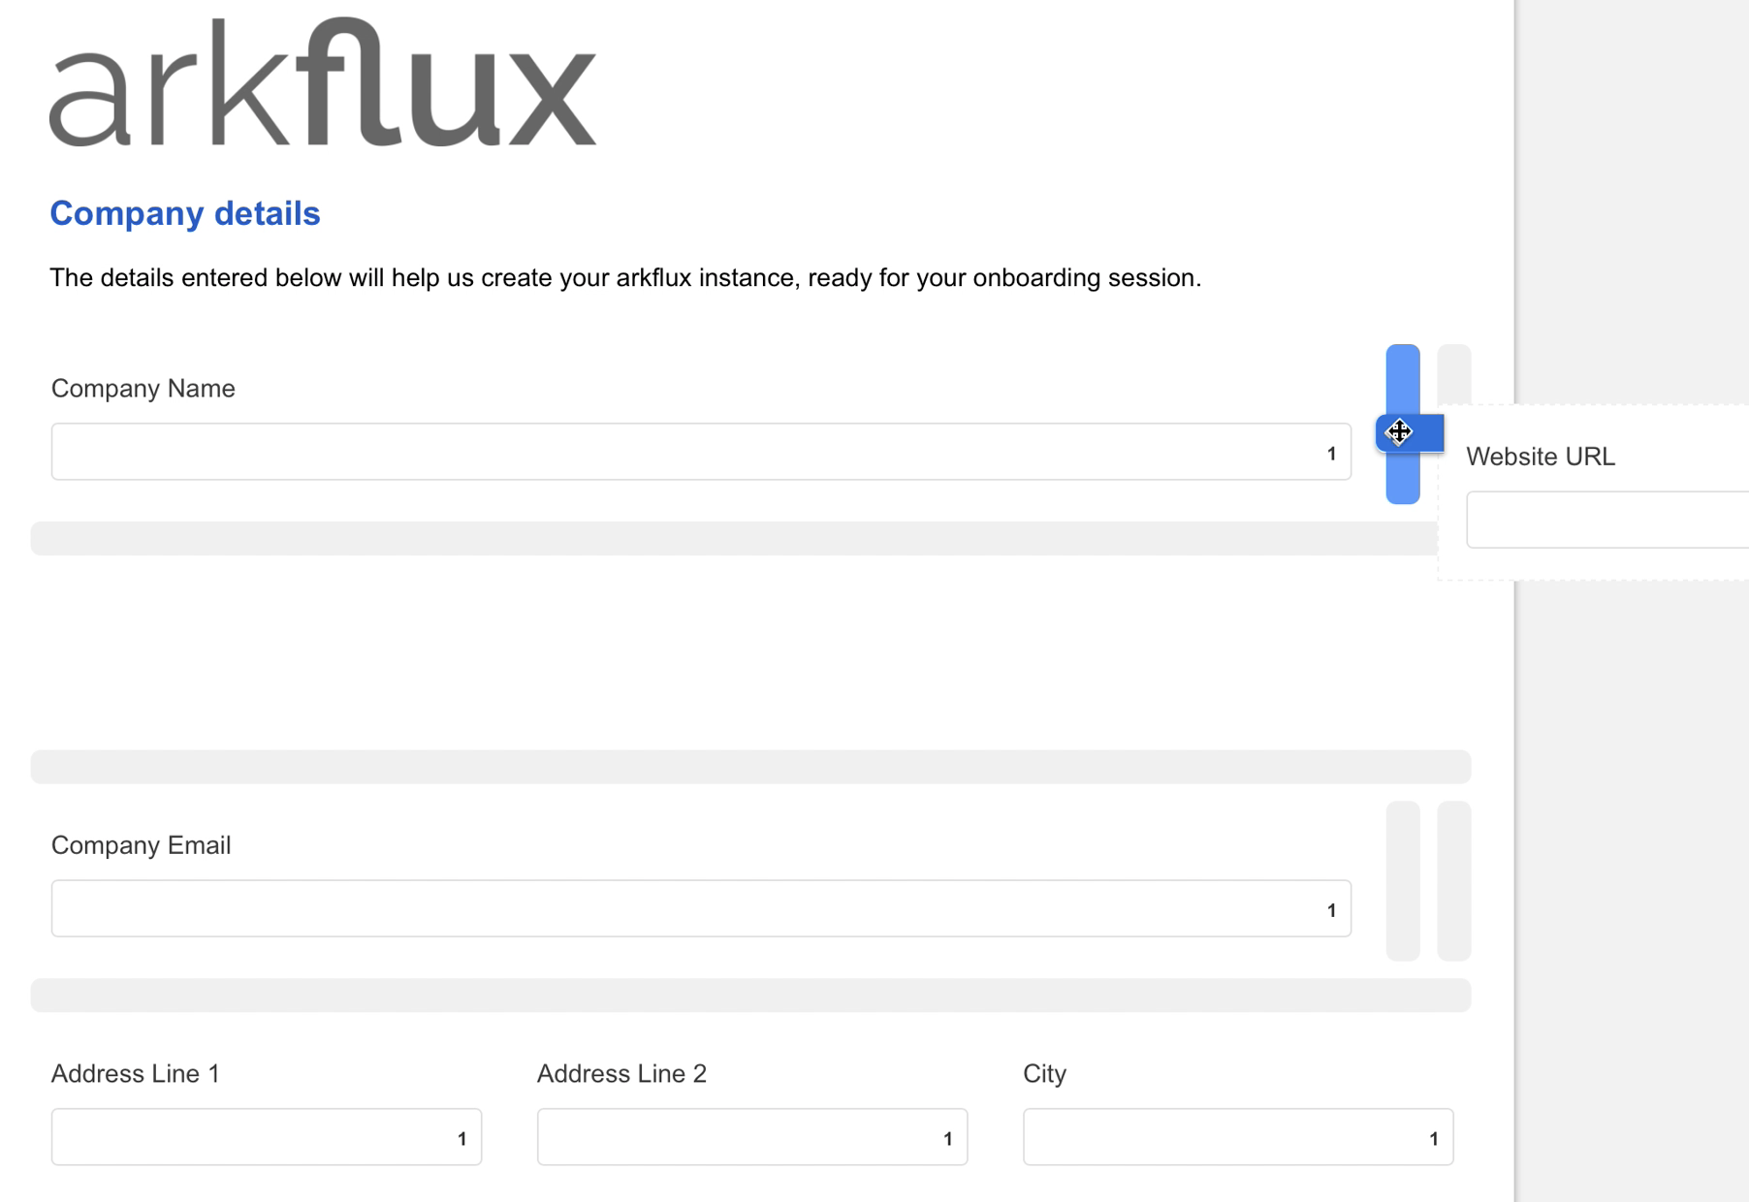Click the stepper badge in Company Name field
Image resolution: width=1749 pixels, height=1202 pixels.
pyautogui.click(x=1333, y=452)
